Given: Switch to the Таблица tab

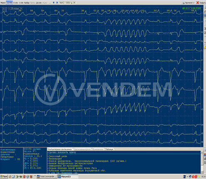Looking at the screenshot, I should 109,149.
